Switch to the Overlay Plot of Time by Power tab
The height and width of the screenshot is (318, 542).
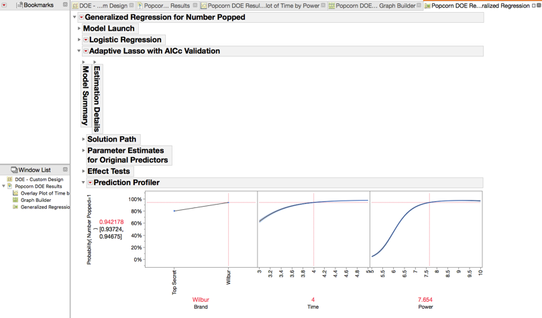coord(263,5)
